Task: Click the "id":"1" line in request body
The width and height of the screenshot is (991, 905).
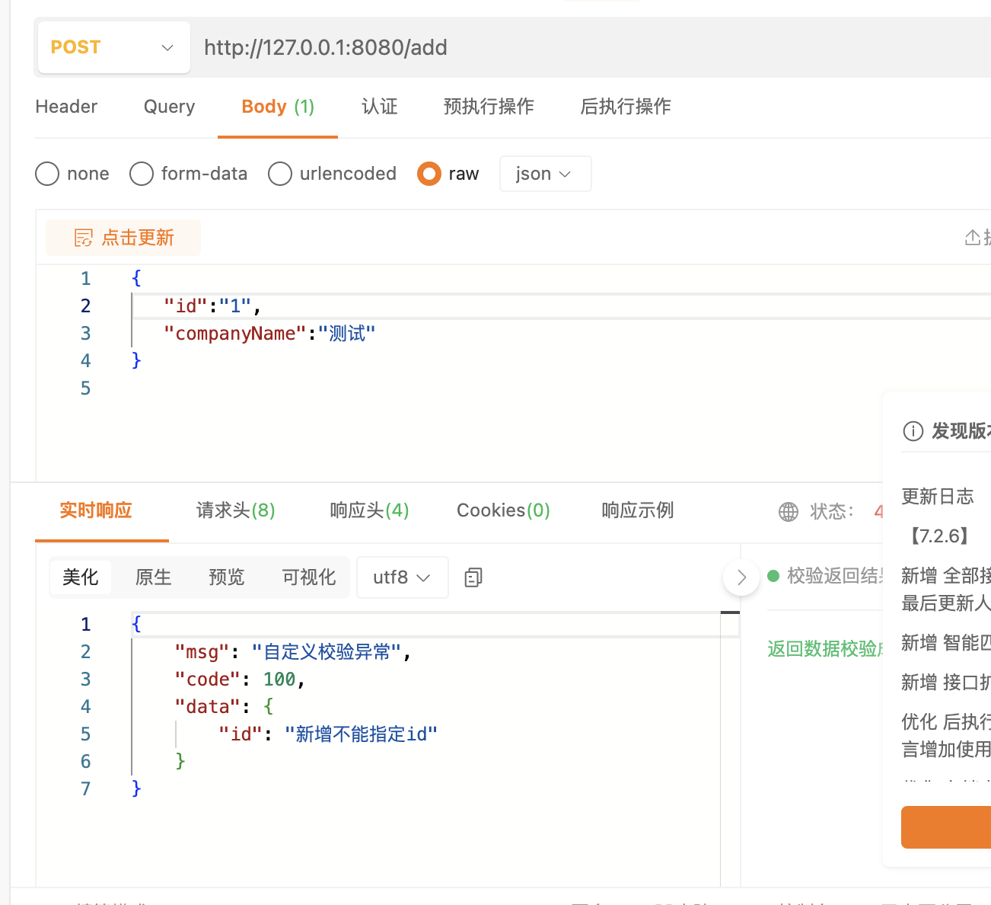Action: (x=212, y=306)
